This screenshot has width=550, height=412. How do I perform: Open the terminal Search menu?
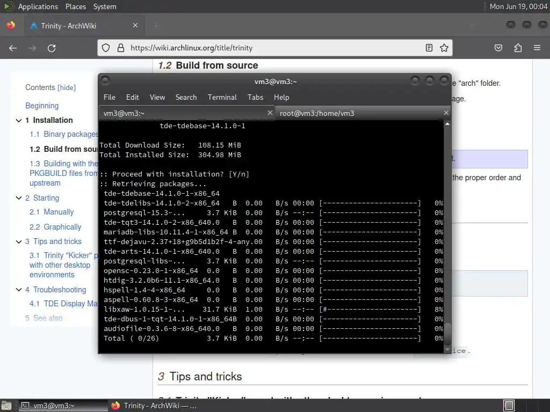coord(186,98)
